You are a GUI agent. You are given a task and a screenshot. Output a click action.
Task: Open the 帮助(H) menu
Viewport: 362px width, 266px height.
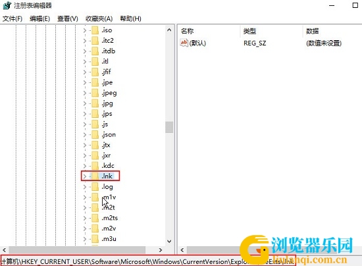pyautogui.click(x=131, y=18)
